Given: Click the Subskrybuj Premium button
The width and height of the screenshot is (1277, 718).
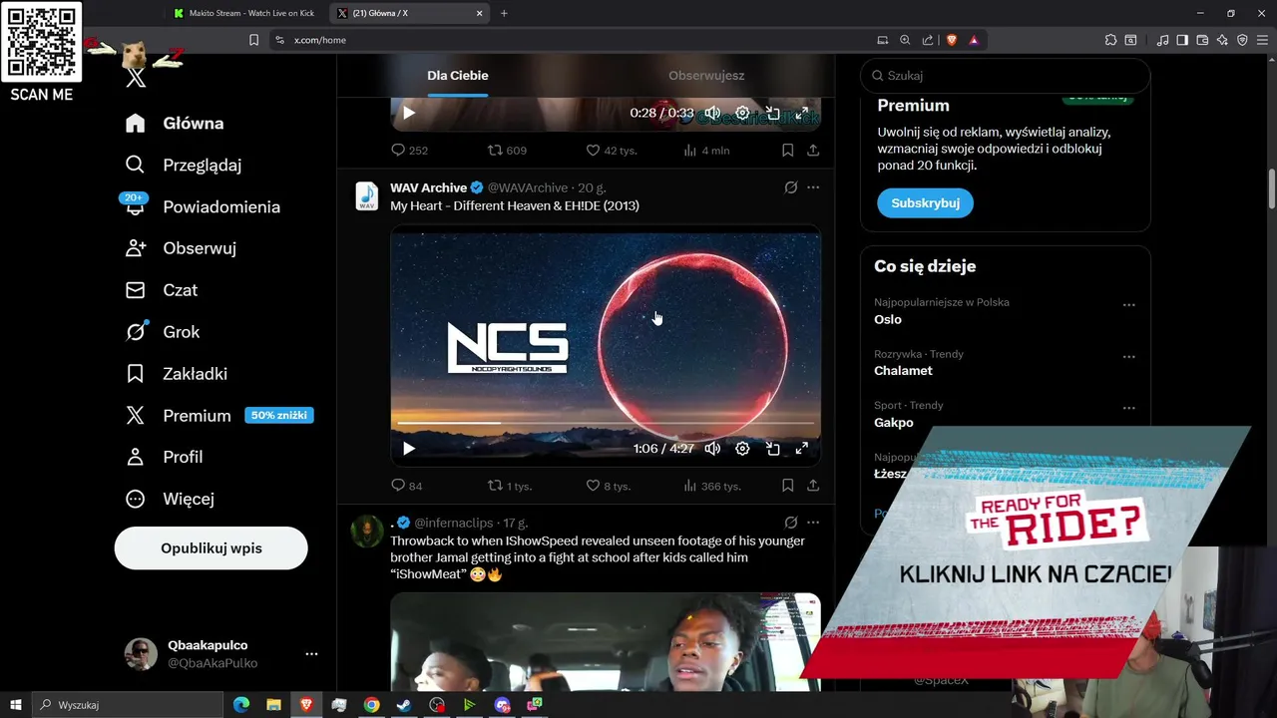Looking at the screenshot, I should [x=925, y=203].
